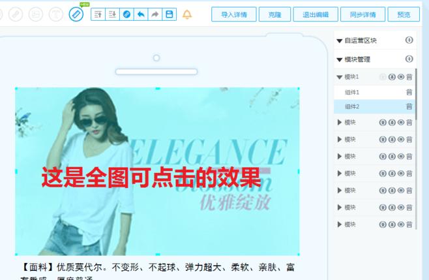Click the 【面料】优质莫代尔 text paragraph
Image resolution: width=429 pixels, height=280 pixels.
tap(157, 272)
